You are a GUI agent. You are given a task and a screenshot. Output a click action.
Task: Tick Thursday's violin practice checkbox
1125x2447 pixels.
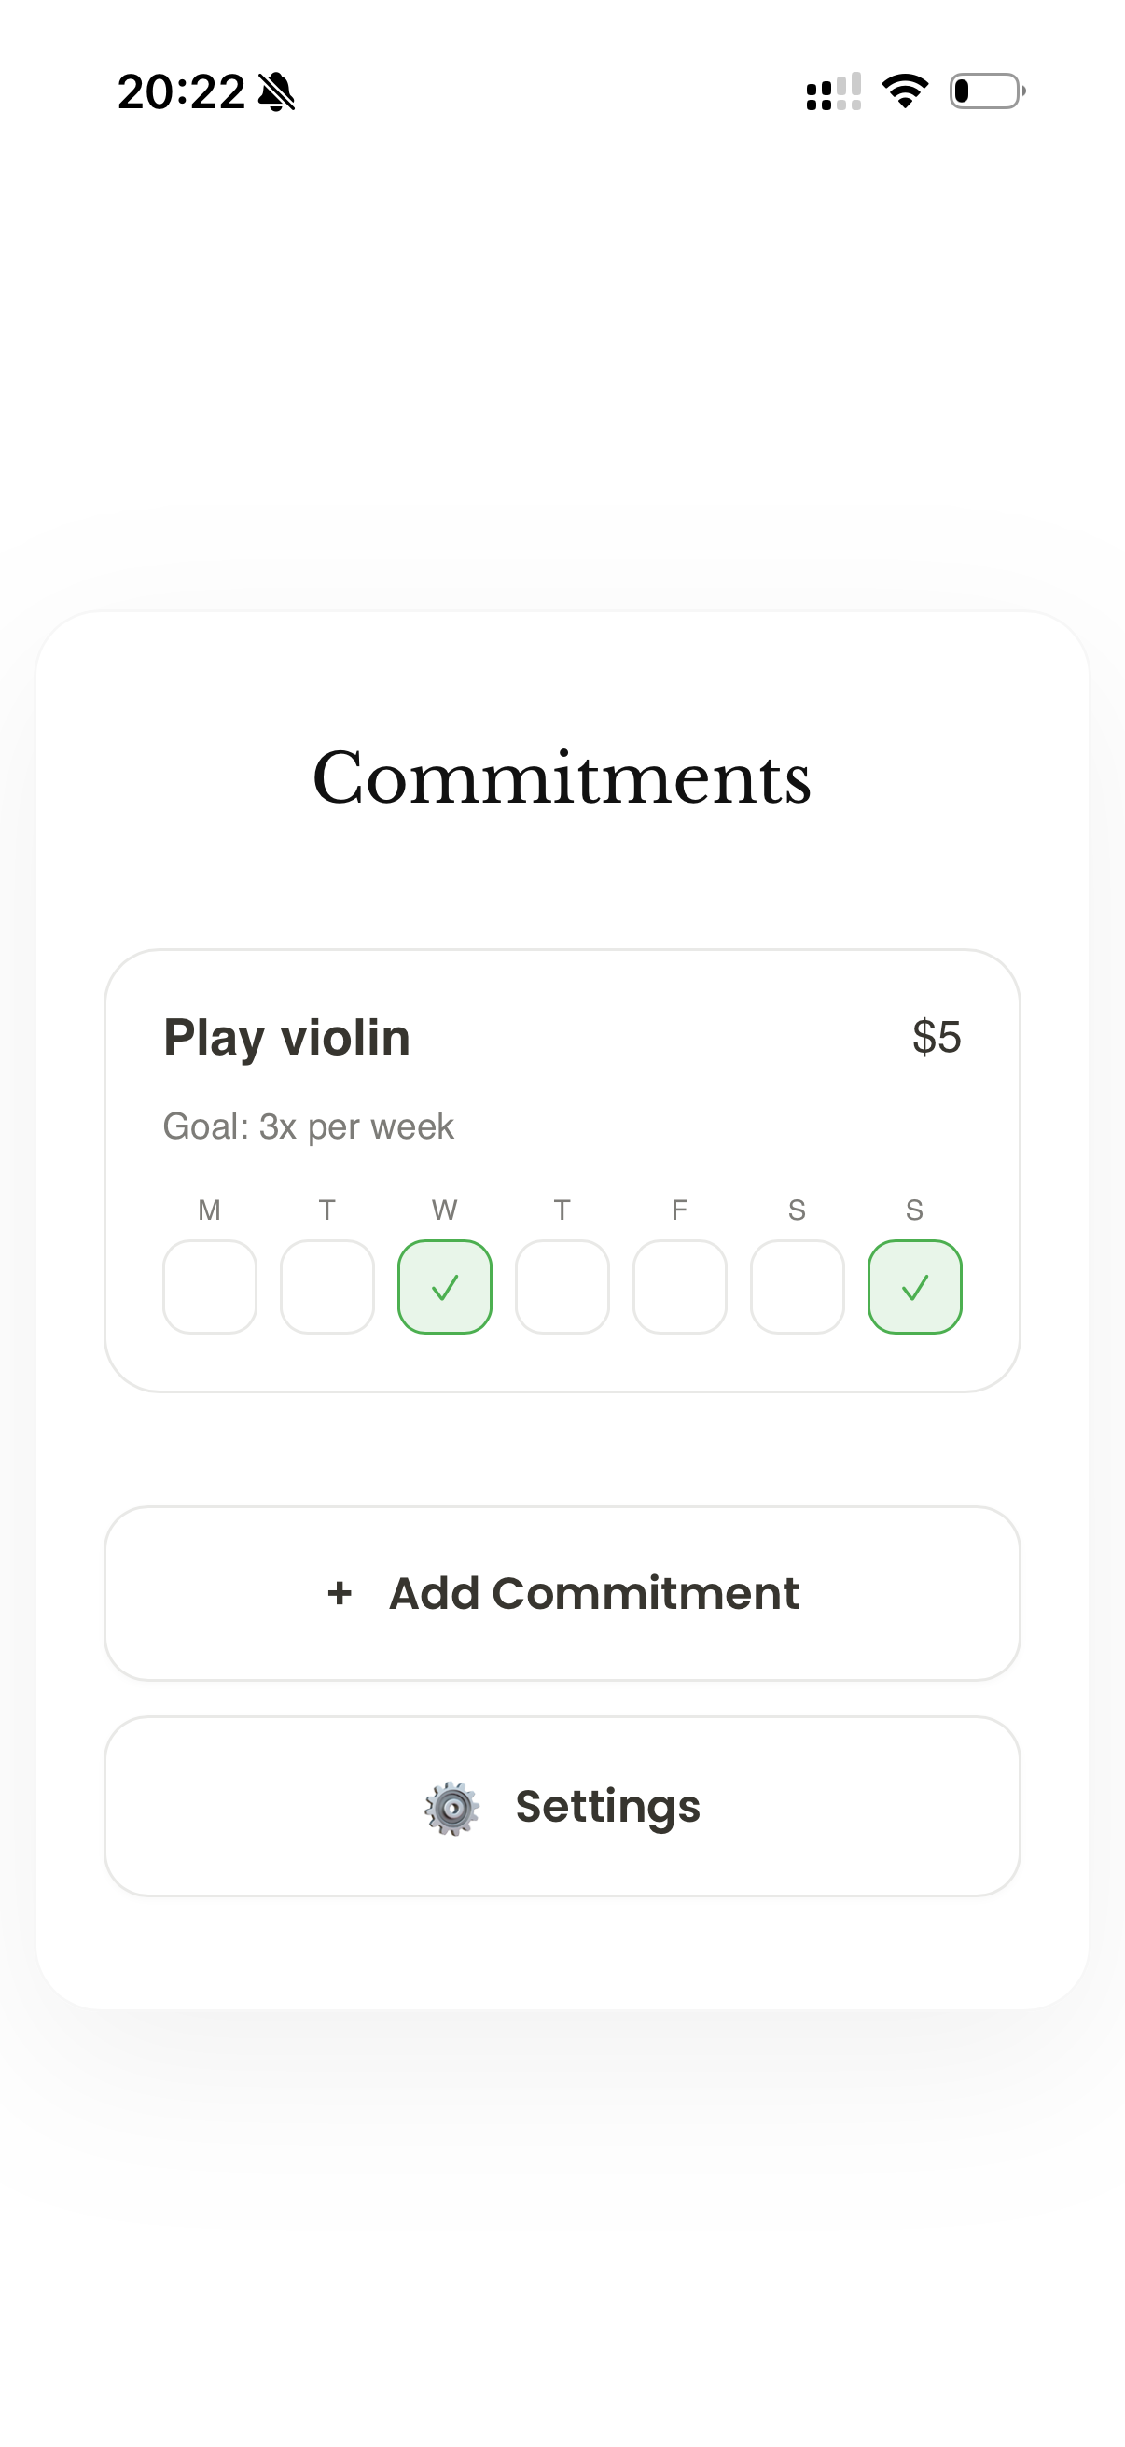pyautogui.click(x=562, y=1287)
